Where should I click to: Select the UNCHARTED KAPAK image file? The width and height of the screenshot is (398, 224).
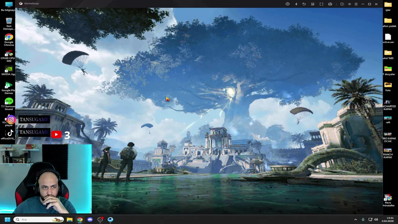click(x=388, y=105)
